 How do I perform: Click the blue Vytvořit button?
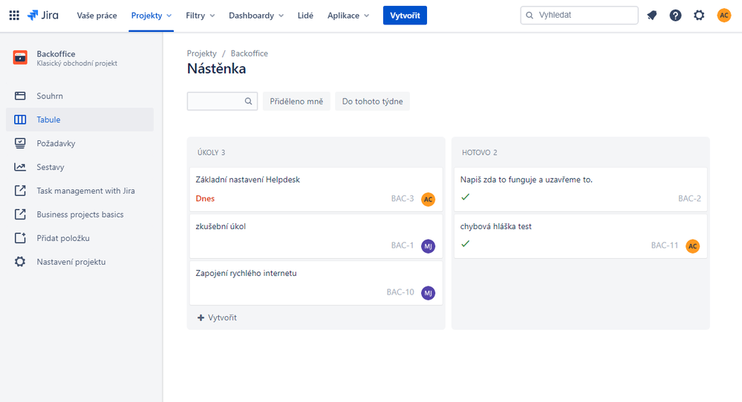tap(405, 15)
